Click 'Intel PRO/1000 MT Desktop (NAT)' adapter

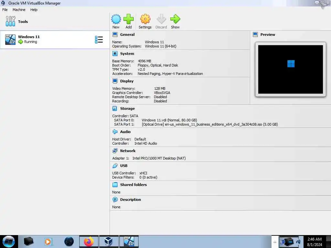pos(159,158)
